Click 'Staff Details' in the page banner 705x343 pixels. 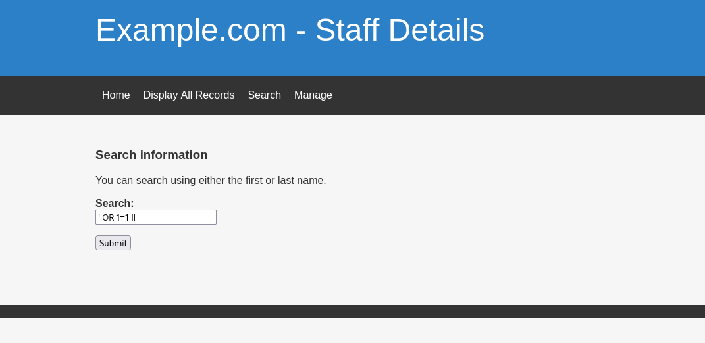pyautogui.click(x=400, y=30)
